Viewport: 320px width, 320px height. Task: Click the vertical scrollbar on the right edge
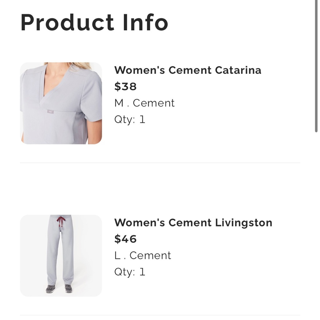(316, 66)
